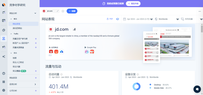Image resolution: width=203 pixels, height=95 pixels.
Task: Select 网站表现 in the sidebar
Action: (x=23, y=24)
